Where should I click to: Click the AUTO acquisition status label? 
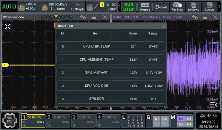(9, 7)
